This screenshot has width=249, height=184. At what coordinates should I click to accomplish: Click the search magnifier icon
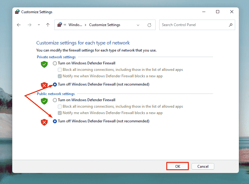(x=231, y=25)
